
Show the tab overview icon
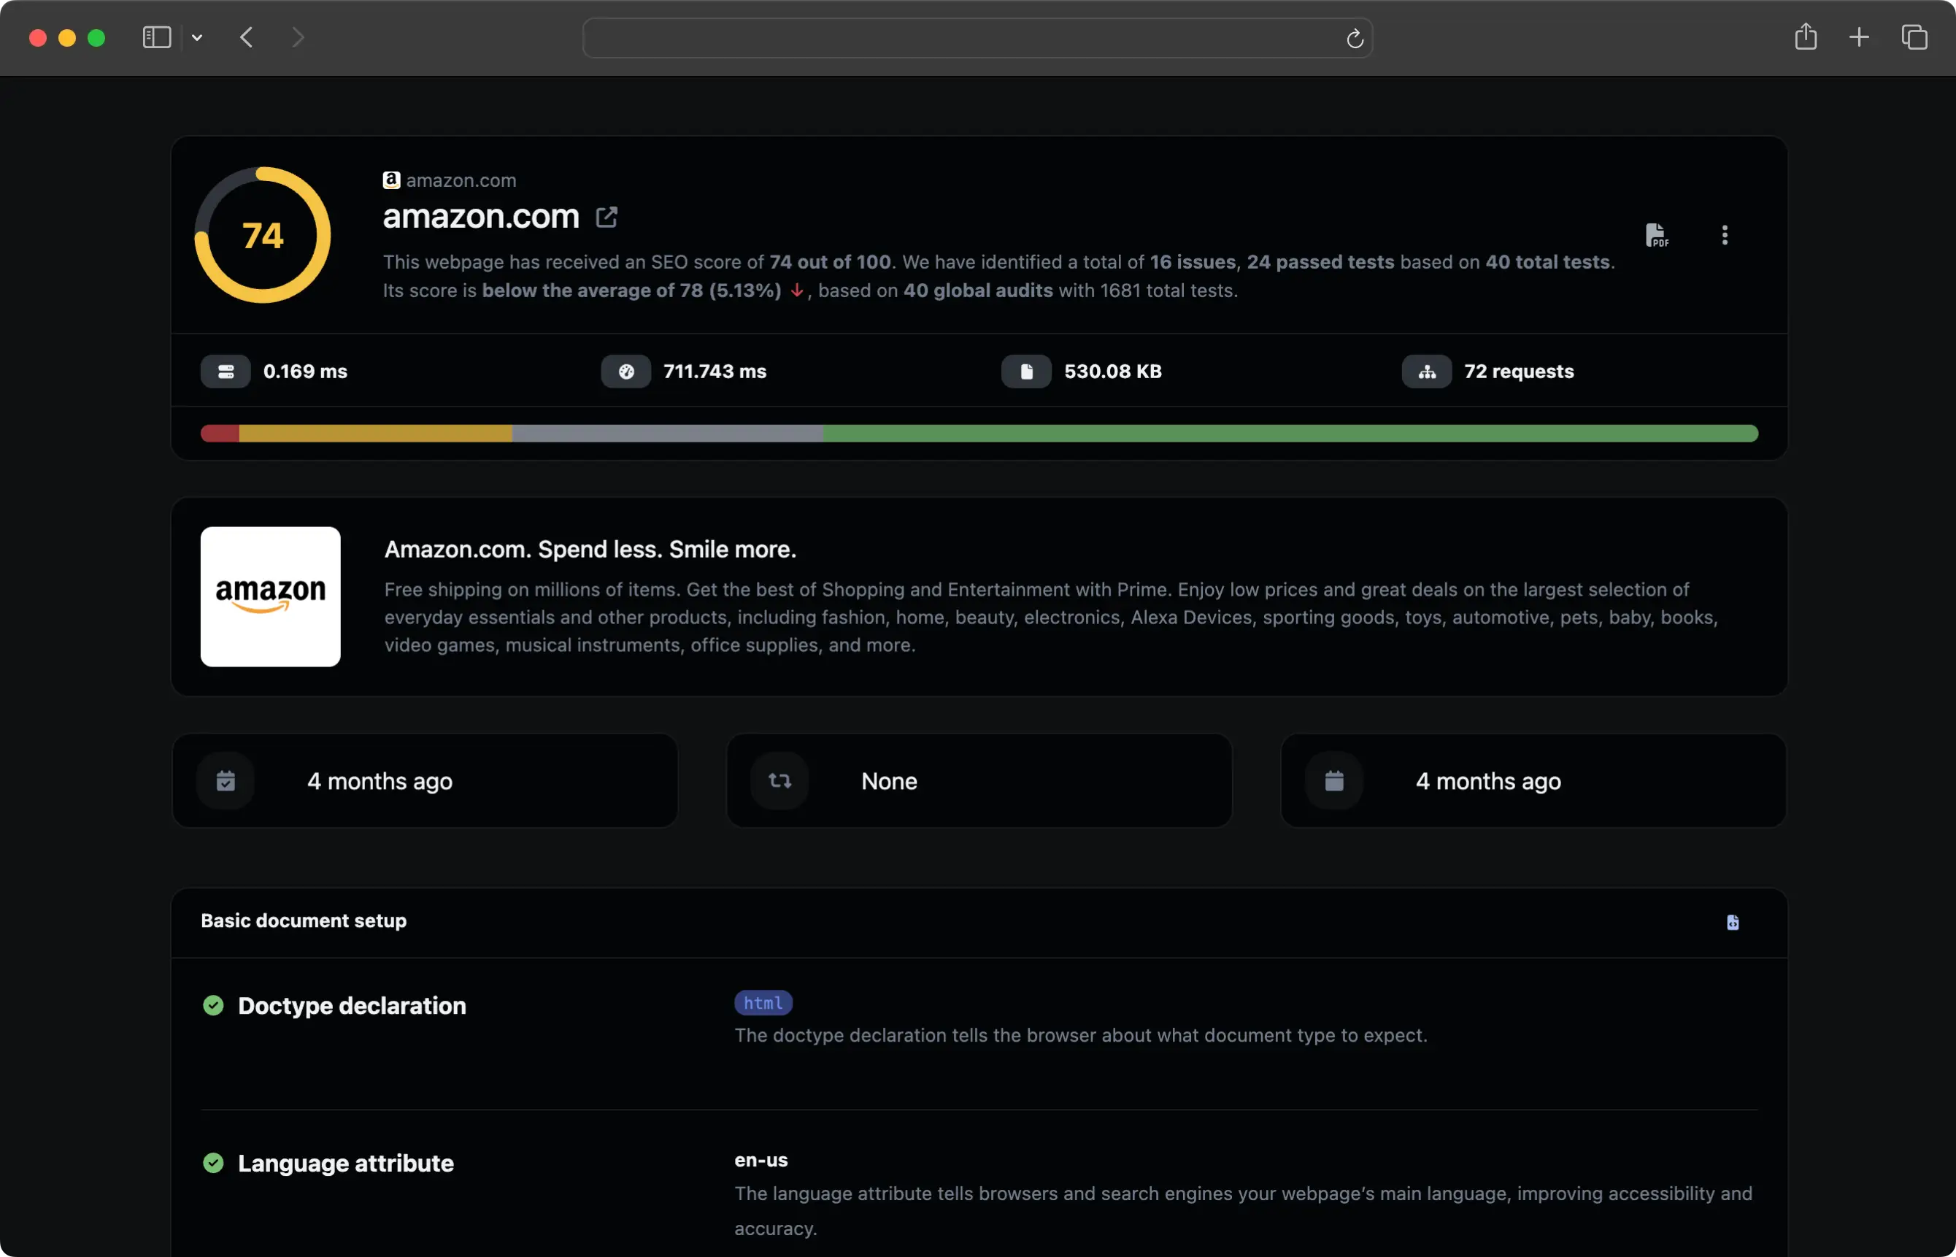tap(1914, 37)
